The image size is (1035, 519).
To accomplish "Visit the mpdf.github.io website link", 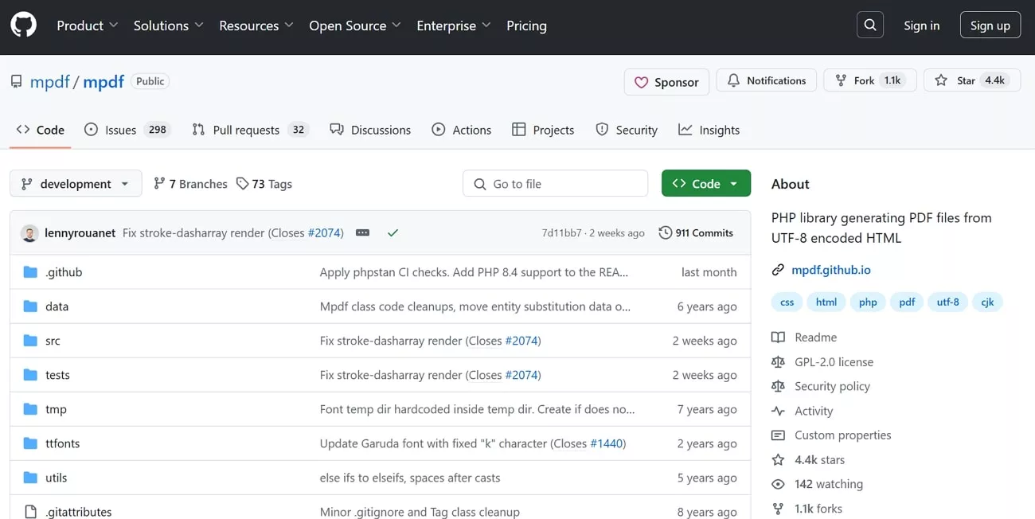I will (x=830, y=270).
